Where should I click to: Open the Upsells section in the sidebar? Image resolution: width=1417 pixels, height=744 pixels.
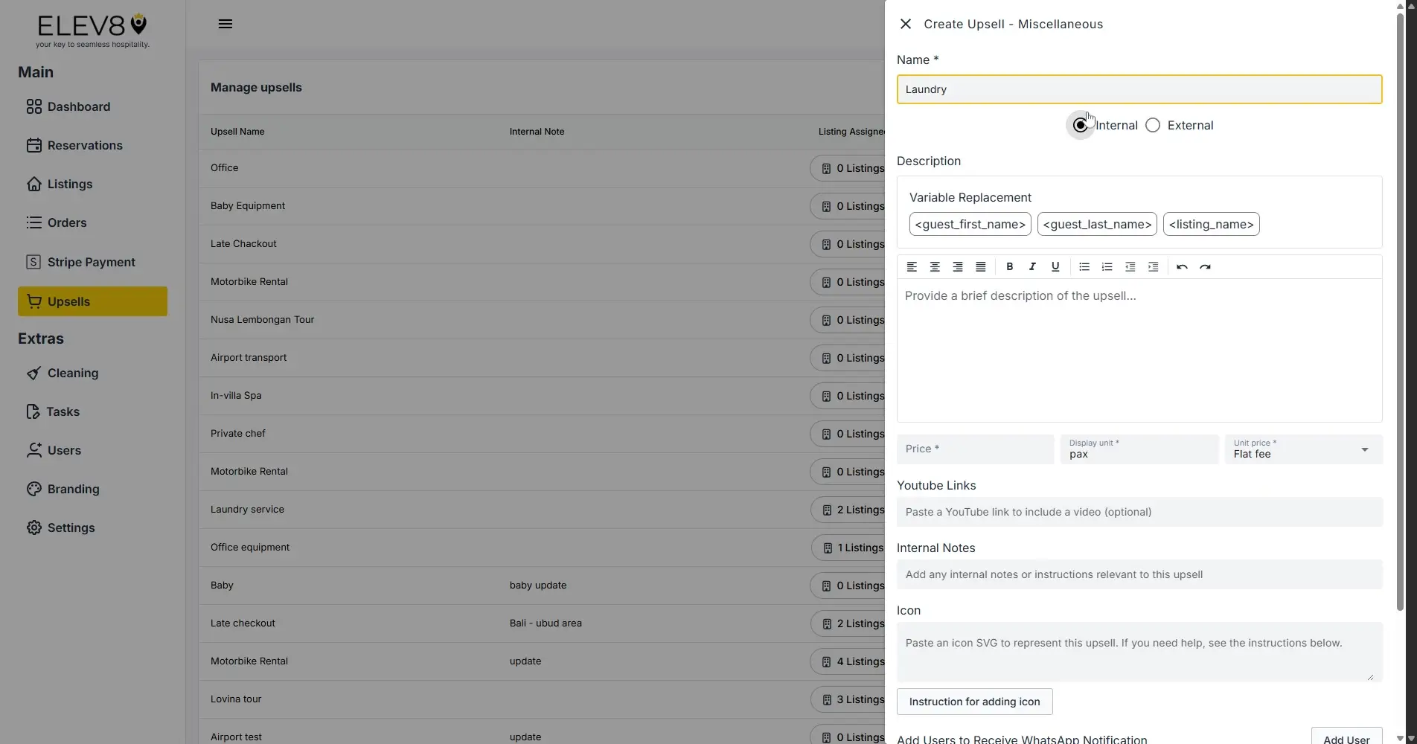92,301
